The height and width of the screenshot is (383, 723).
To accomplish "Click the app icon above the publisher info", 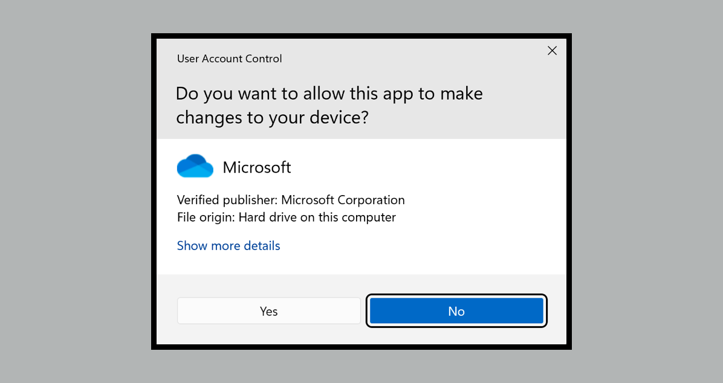I will (x=195, y=164).
